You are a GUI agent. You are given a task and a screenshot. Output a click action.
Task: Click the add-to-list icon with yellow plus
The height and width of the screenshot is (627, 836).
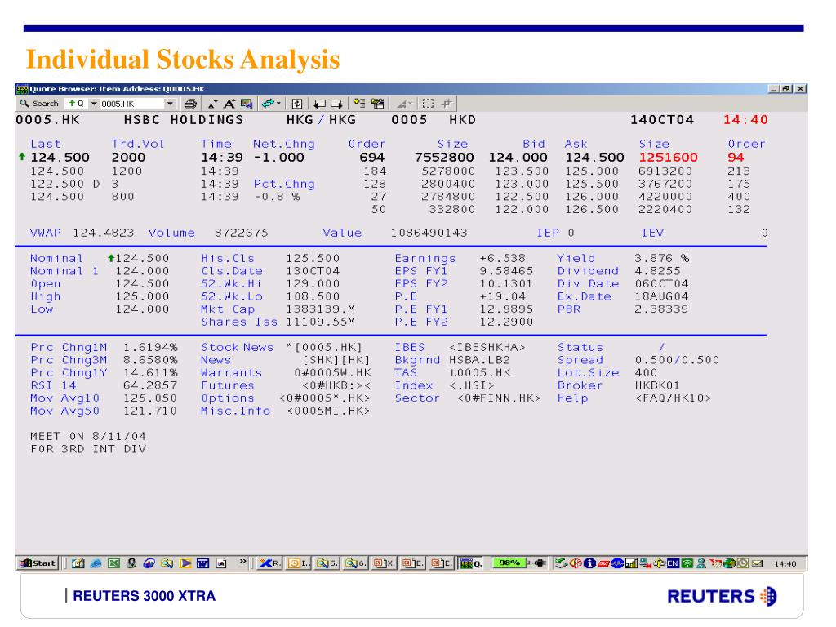tap(359, 104)
